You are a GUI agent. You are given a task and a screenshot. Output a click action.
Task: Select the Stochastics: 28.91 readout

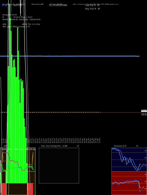pos(9,15)
